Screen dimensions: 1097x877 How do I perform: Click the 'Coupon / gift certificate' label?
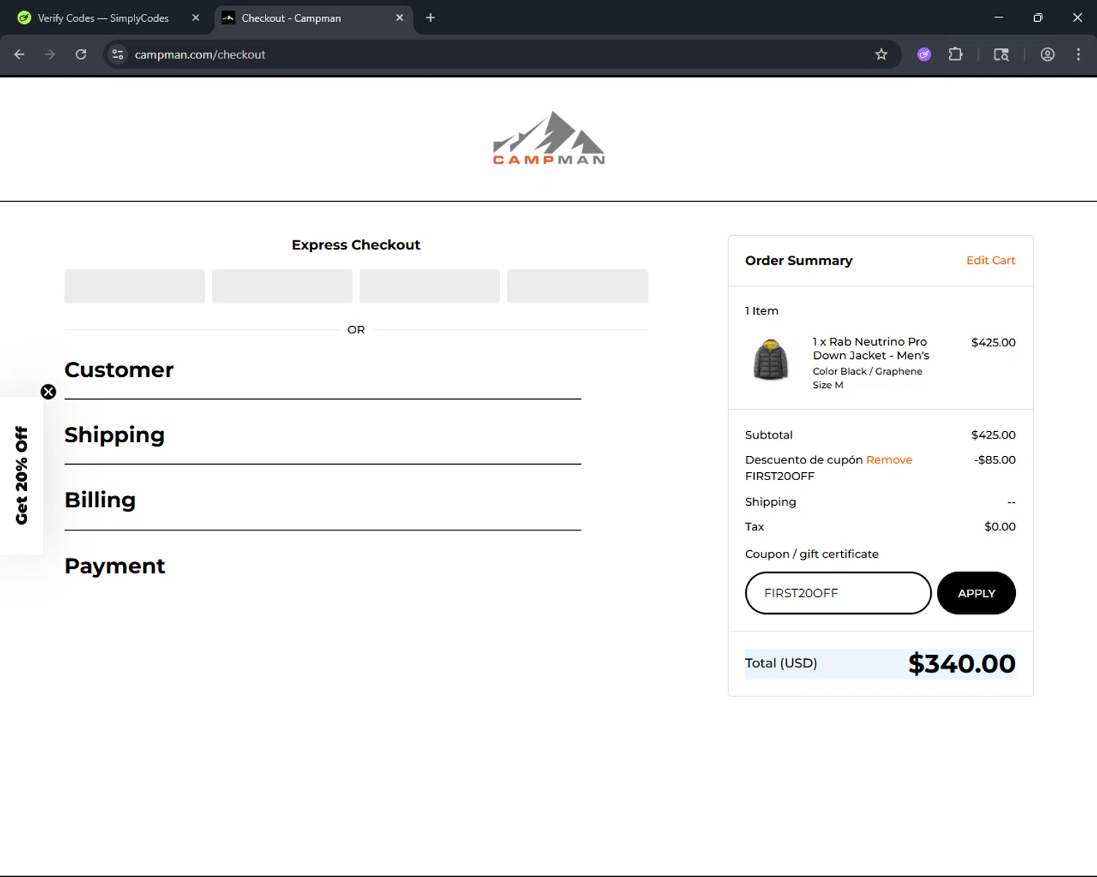812,554
